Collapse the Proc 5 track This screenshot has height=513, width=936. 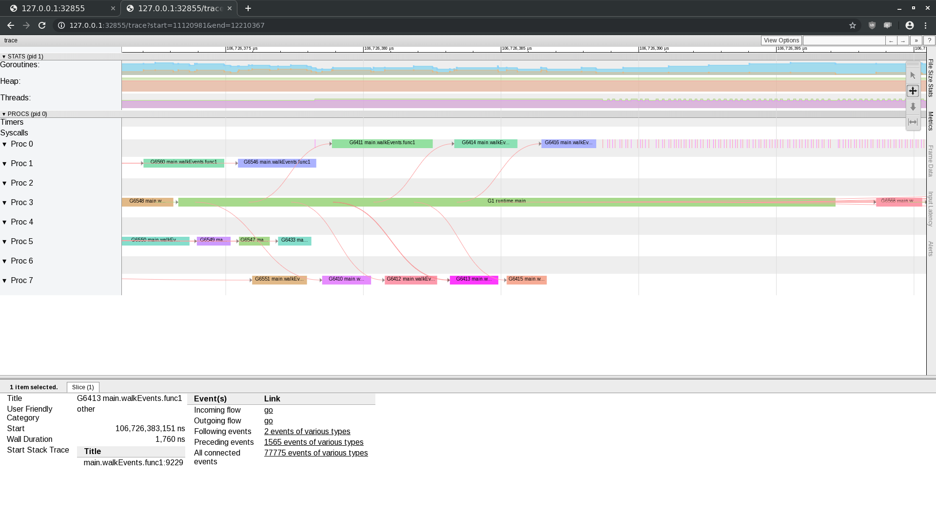tap(5, 242)
